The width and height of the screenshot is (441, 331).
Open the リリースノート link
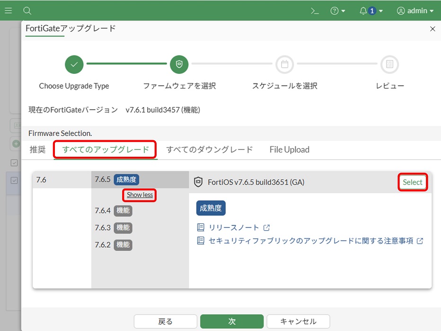(234, 227)
